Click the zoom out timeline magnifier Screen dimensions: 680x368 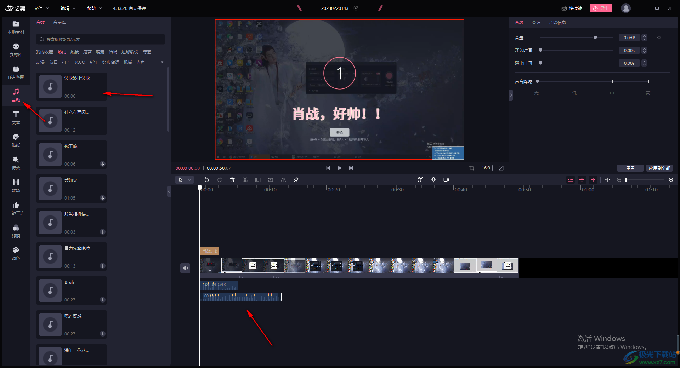[619, 180]
